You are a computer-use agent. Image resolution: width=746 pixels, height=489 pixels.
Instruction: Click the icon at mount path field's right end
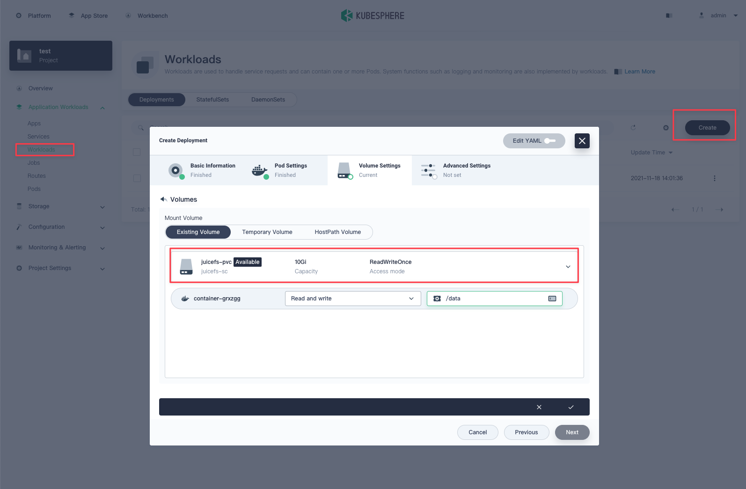pos(552,299)
